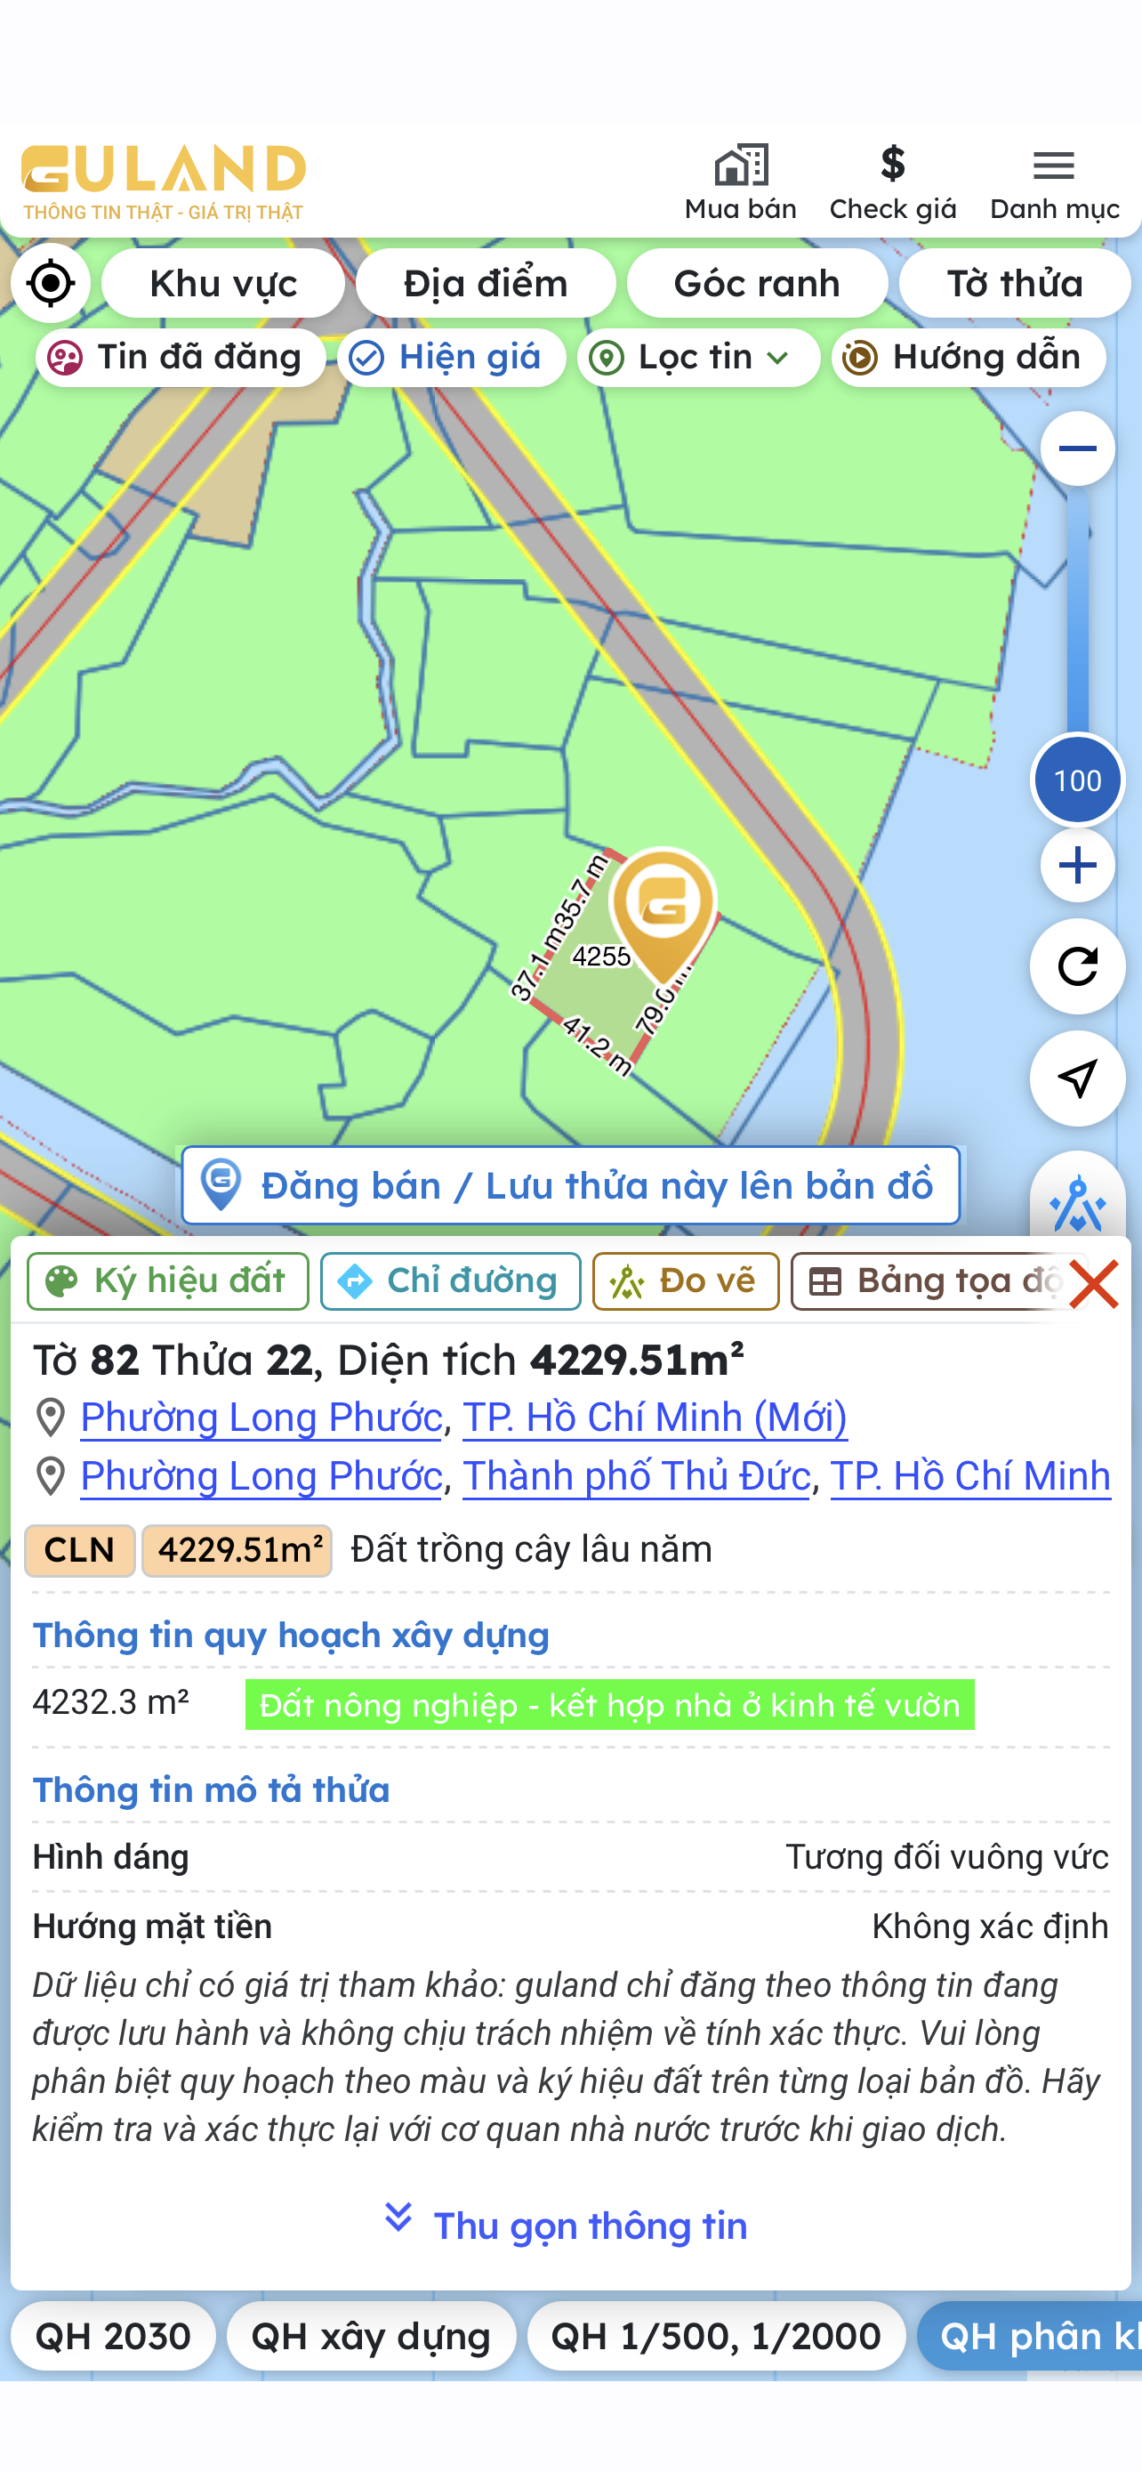Tap the 4229.51m² area badge

[237, 1550]
